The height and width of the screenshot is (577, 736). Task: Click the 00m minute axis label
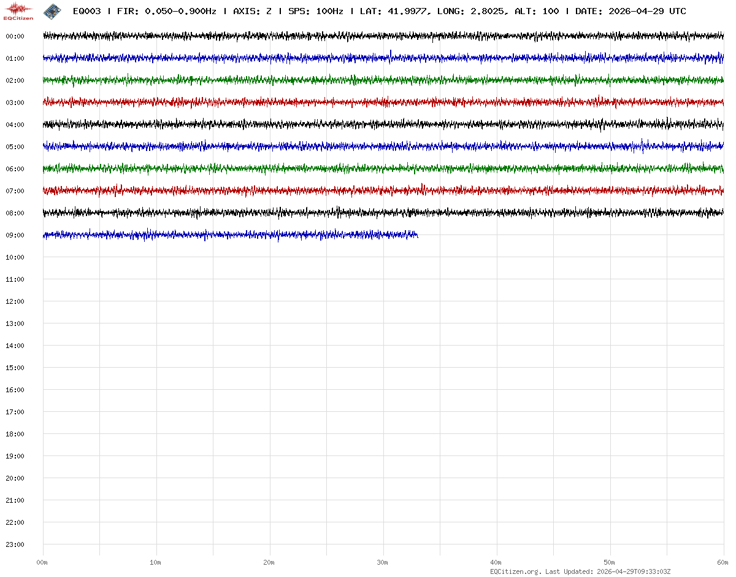[42, 562]
